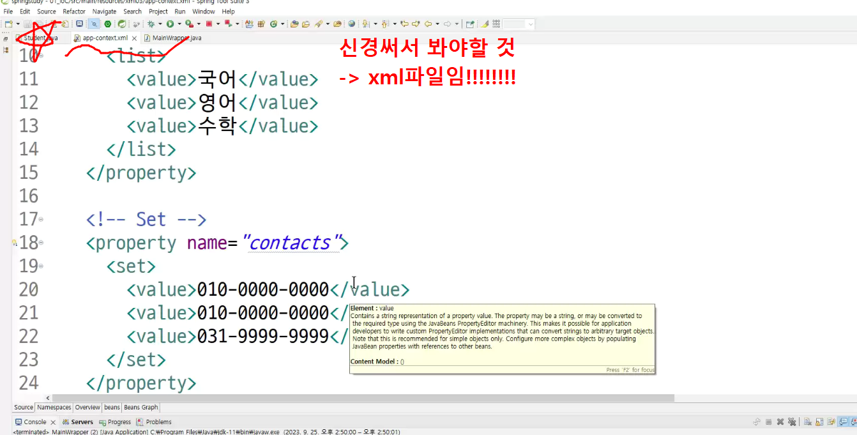Collapse the contacts property on line 18
The height and width of the screenshot is (435, 857).
click(x=42, y=243)
